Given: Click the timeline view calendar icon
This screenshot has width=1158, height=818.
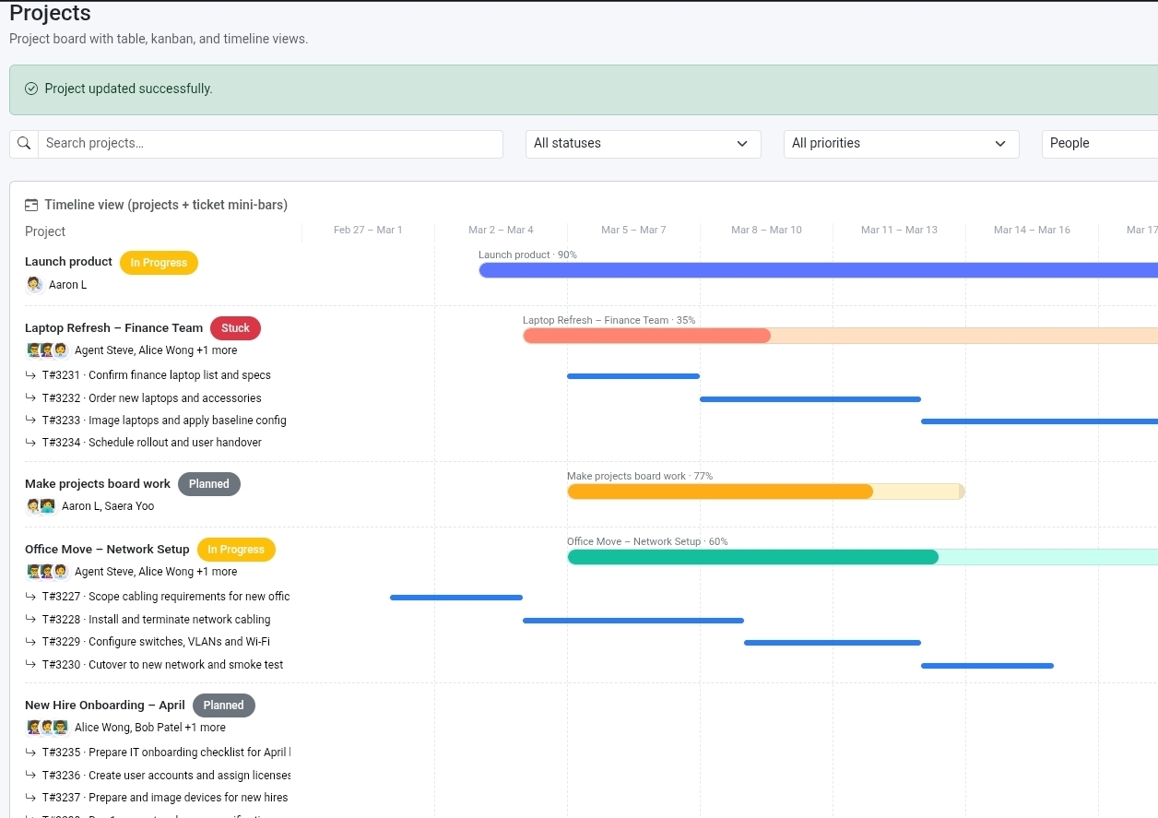Looking at the screenshot, I should 31,206.
